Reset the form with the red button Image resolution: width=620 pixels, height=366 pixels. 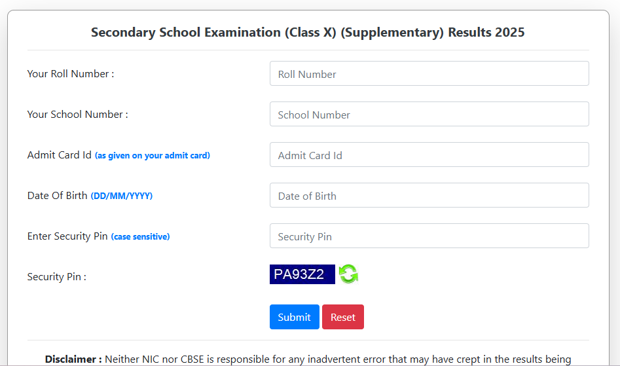coord(343,317)
